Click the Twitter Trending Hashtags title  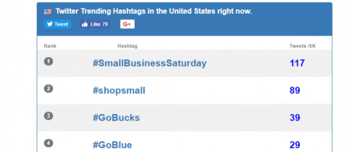(x=153, y=12)
